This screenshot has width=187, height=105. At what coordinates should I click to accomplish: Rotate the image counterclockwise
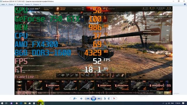[105, 99]
